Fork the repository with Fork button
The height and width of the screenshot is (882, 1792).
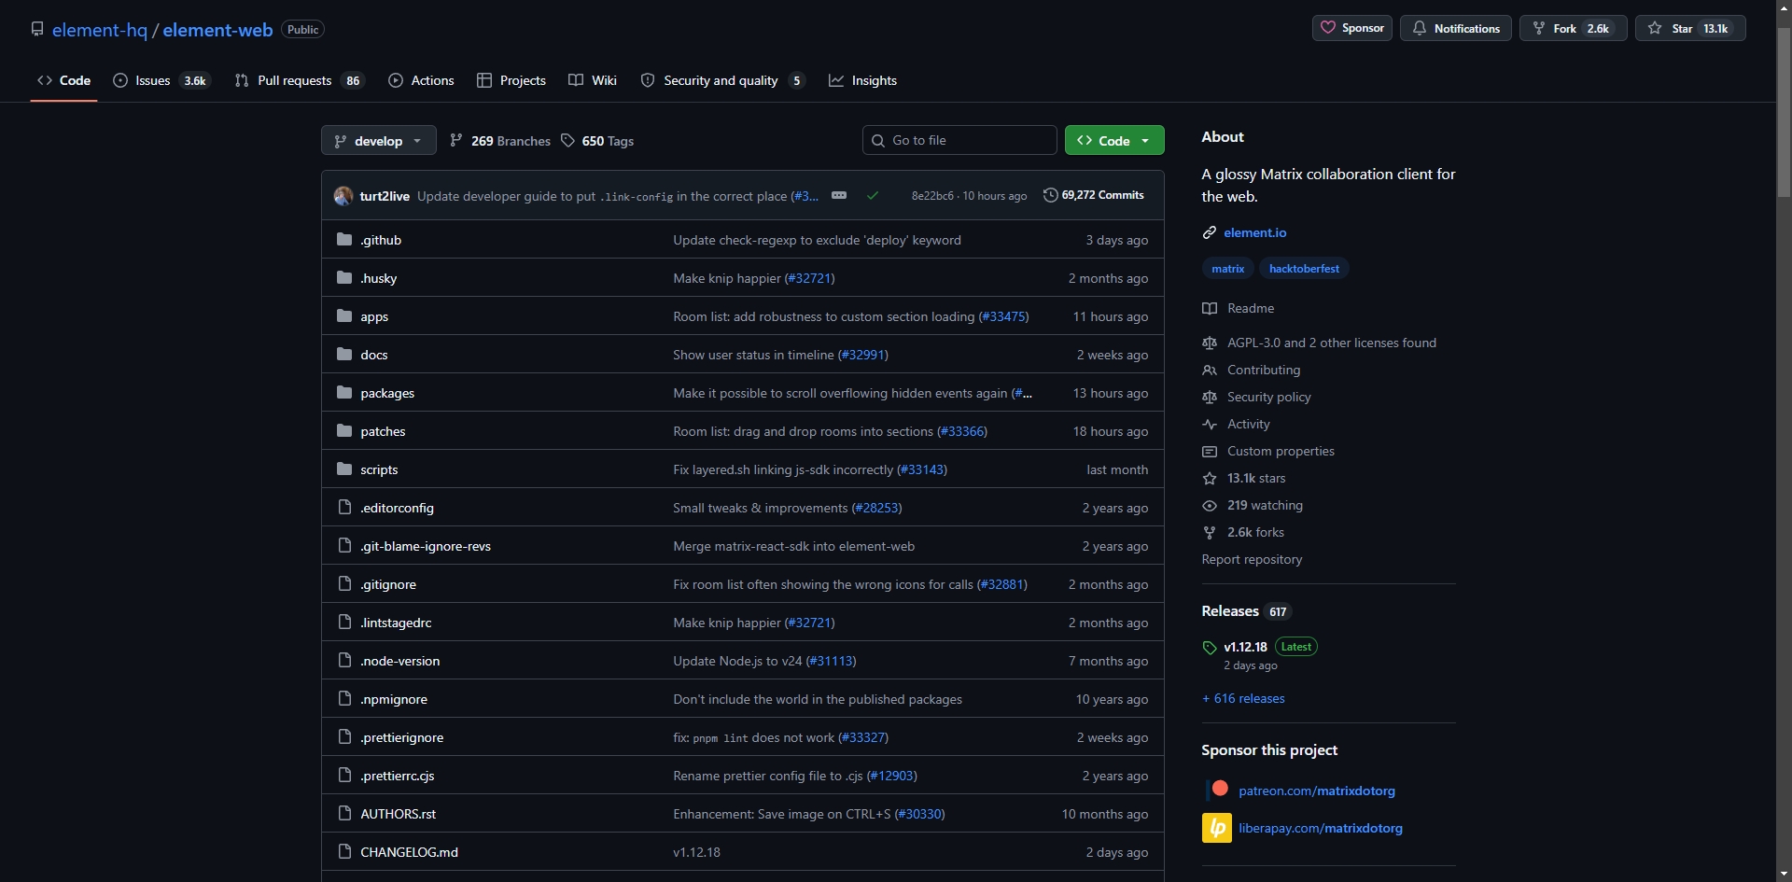[x=1574, y=28]
